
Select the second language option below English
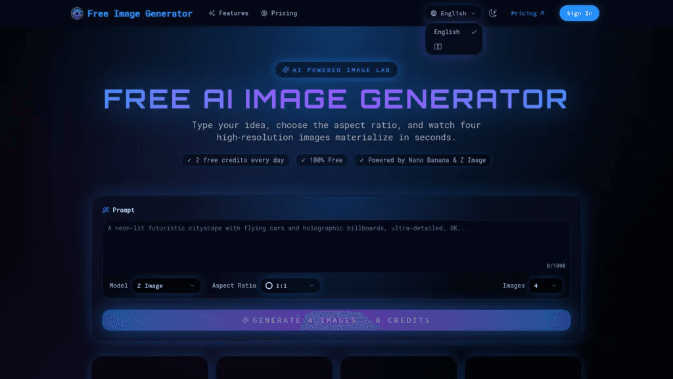click(453, 47)
